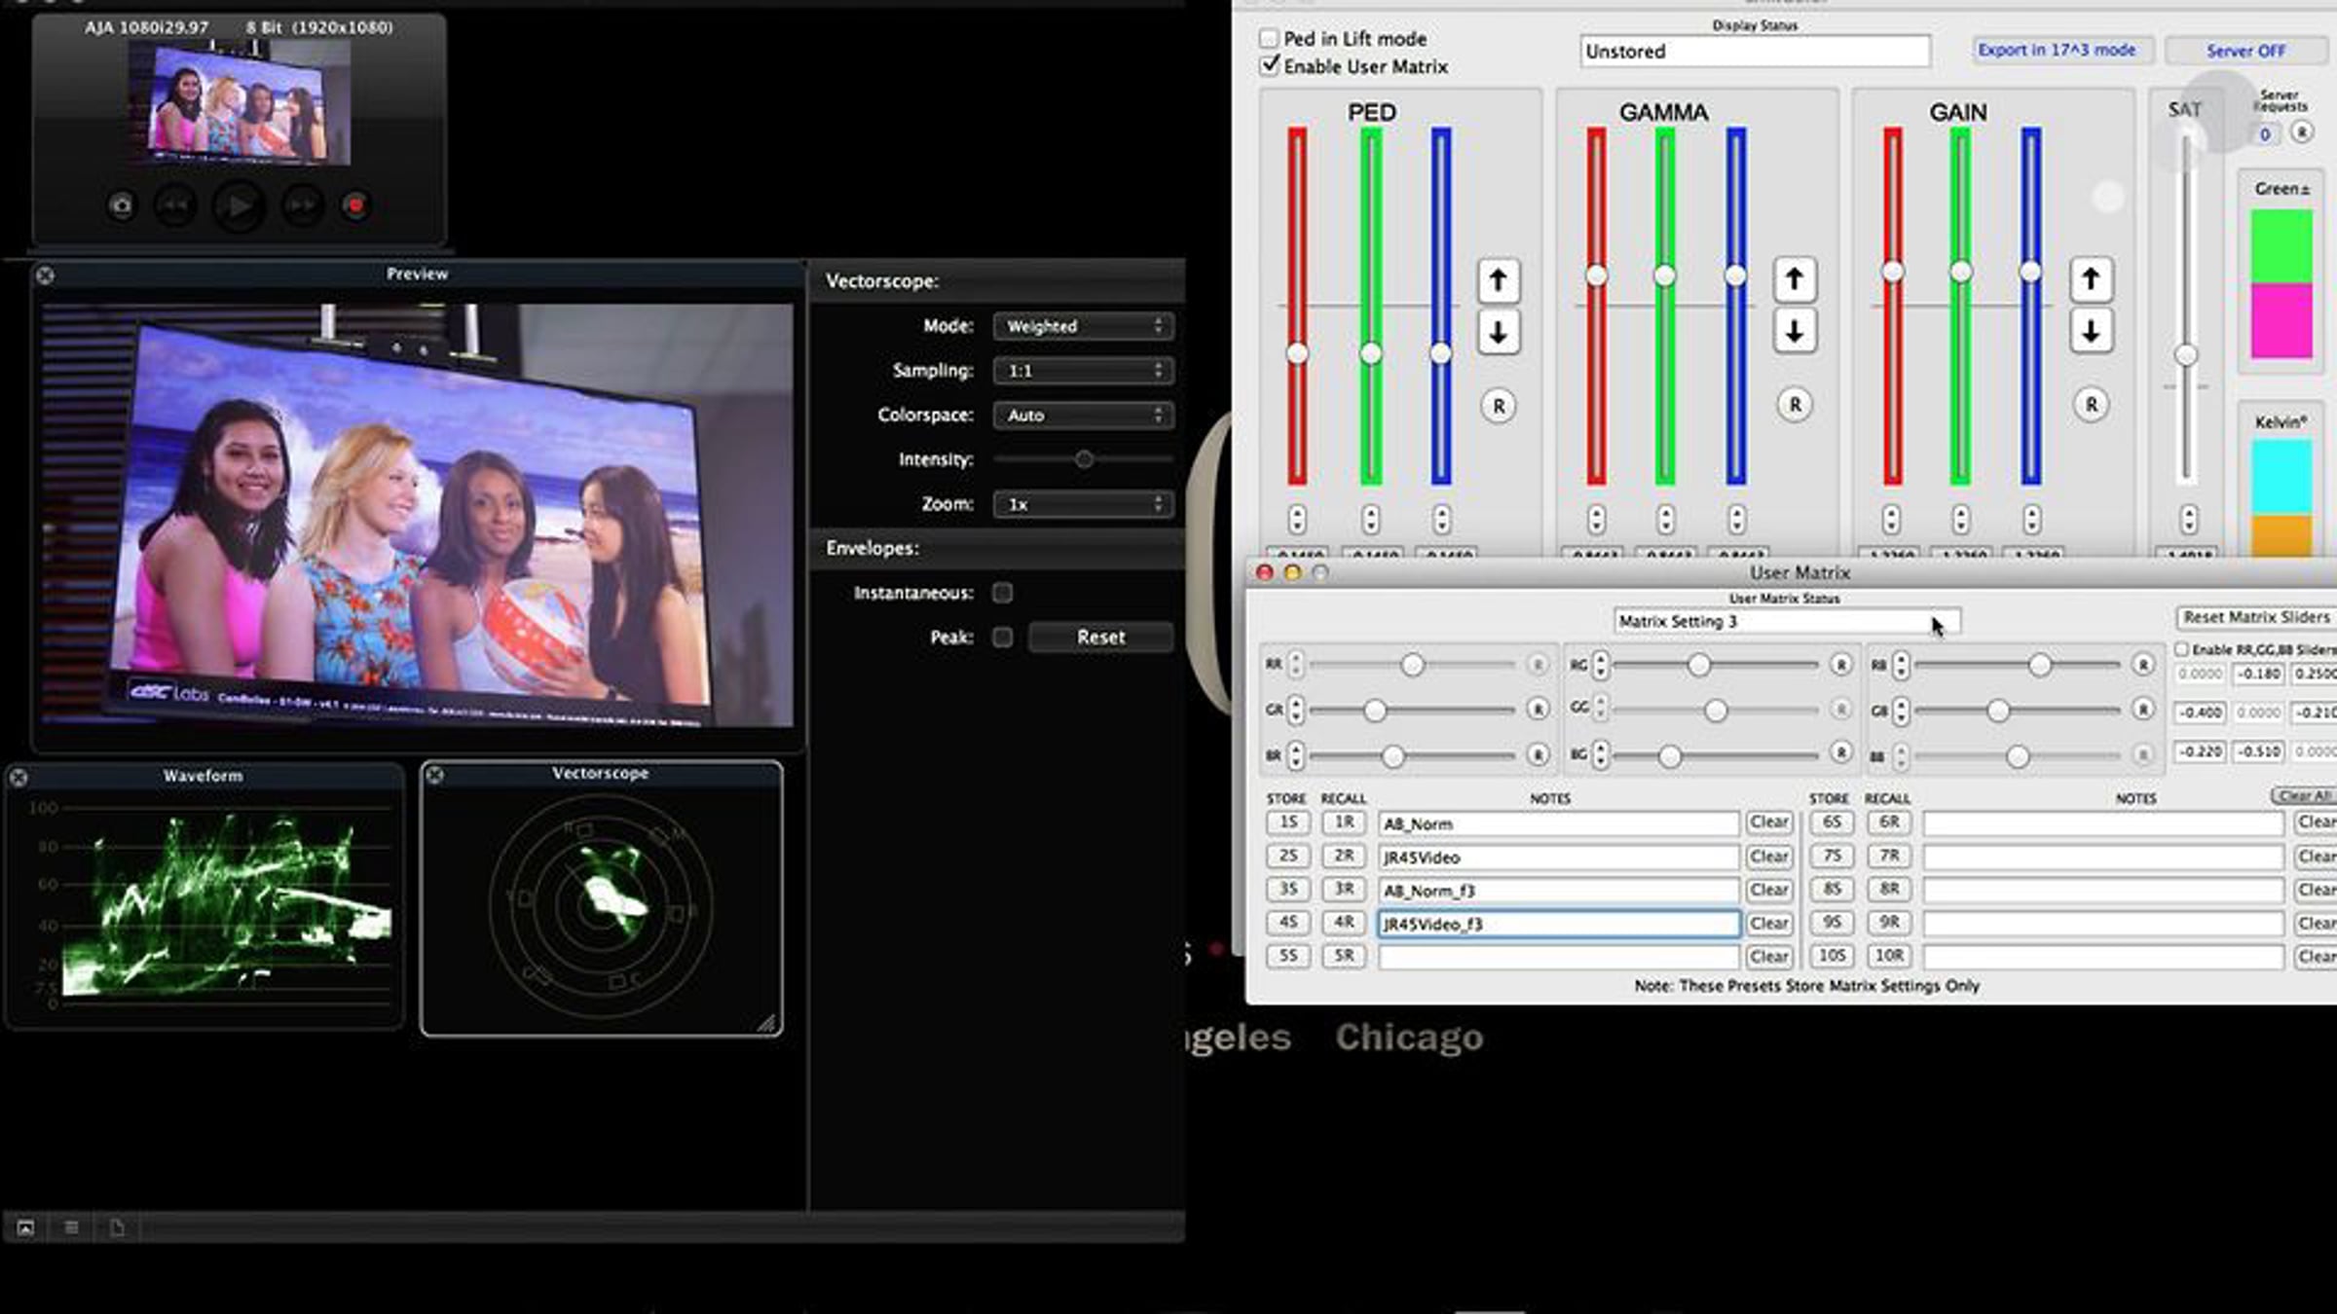Open the Vectorscope Mode dropdown showing Weighted

coord(1083,326)
